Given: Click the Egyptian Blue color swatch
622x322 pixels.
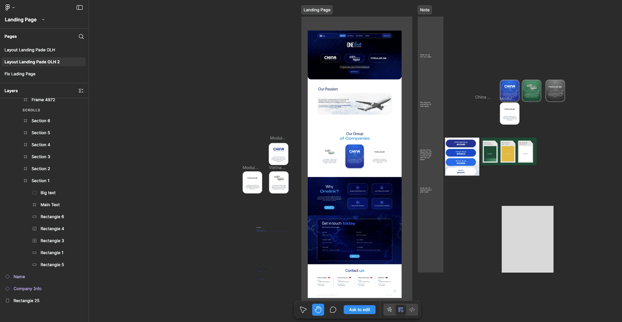Looking at the screenshot, I should click(x=461, y=143).
